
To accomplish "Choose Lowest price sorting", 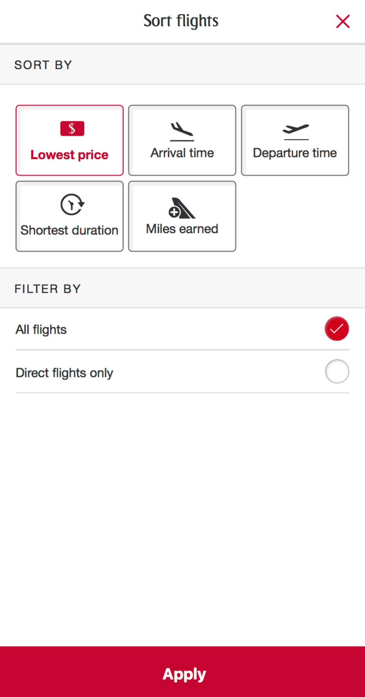I will click(x=69, y=140).
